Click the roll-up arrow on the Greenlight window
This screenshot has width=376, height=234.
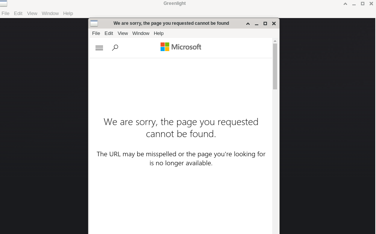345,3
